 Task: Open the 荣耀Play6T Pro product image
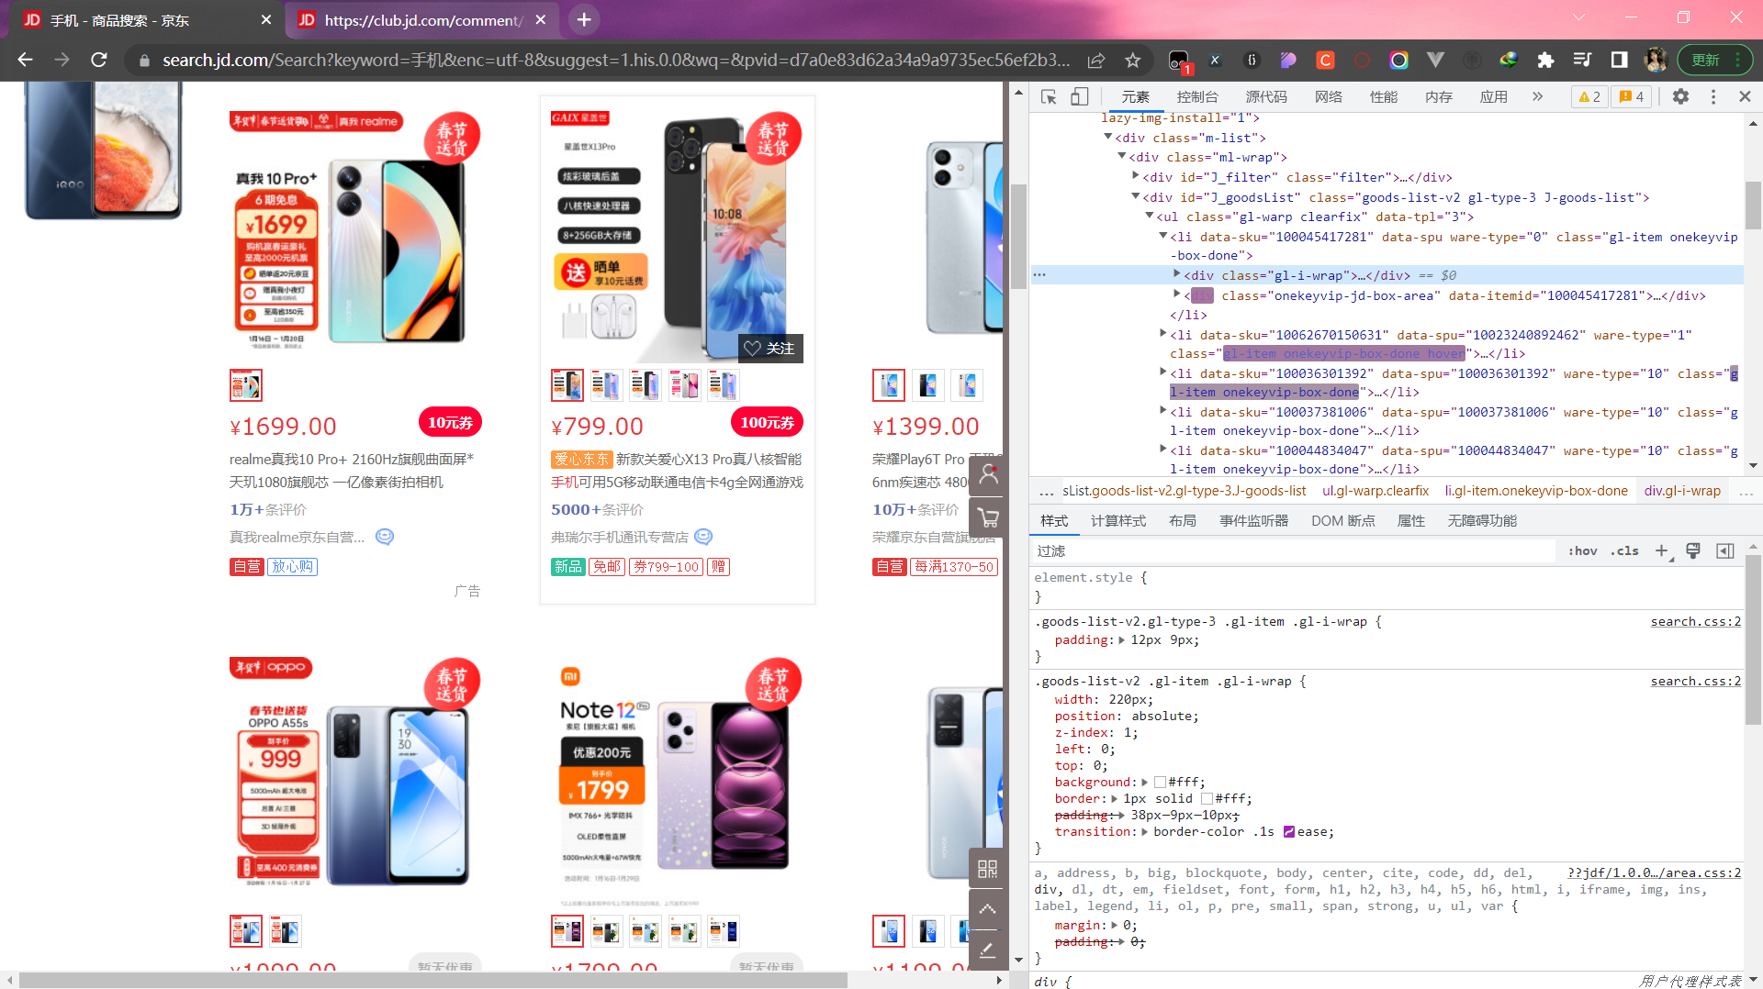(x=962, y=239)
